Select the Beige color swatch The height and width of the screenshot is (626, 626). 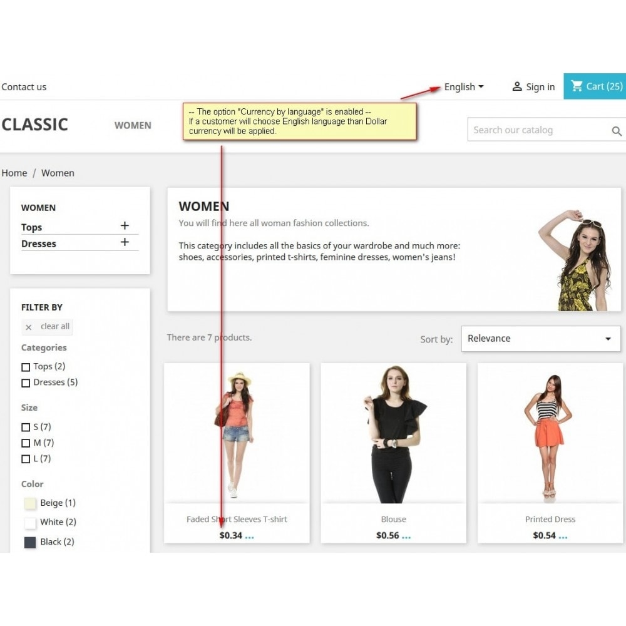pyautogui.click(x=30, y=503)
